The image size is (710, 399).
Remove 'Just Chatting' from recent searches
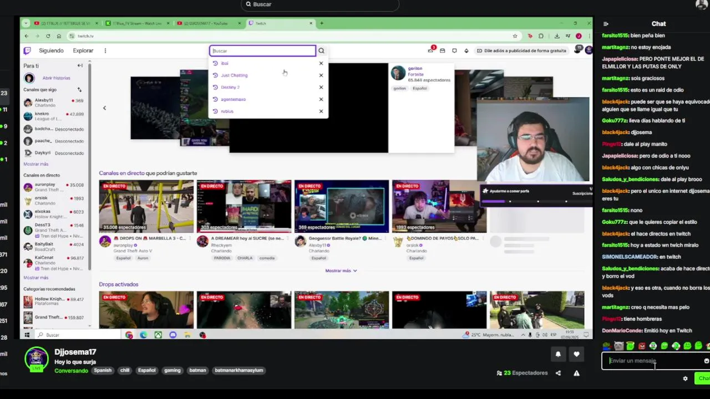[321, 75]
